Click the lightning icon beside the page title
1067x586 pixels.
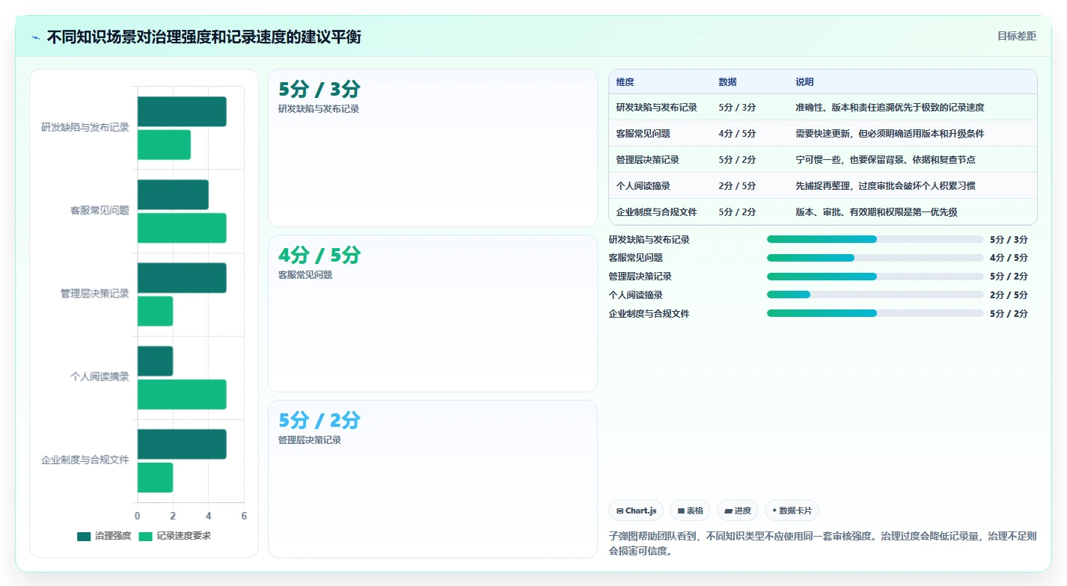[35, 37]
